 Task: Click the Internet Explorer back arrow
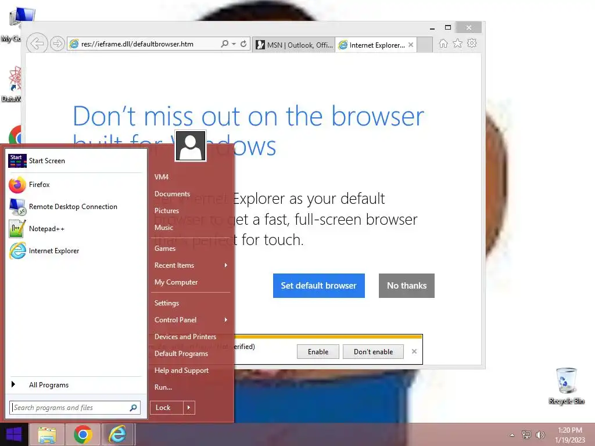pyautogui.click(x=37, y=44)
